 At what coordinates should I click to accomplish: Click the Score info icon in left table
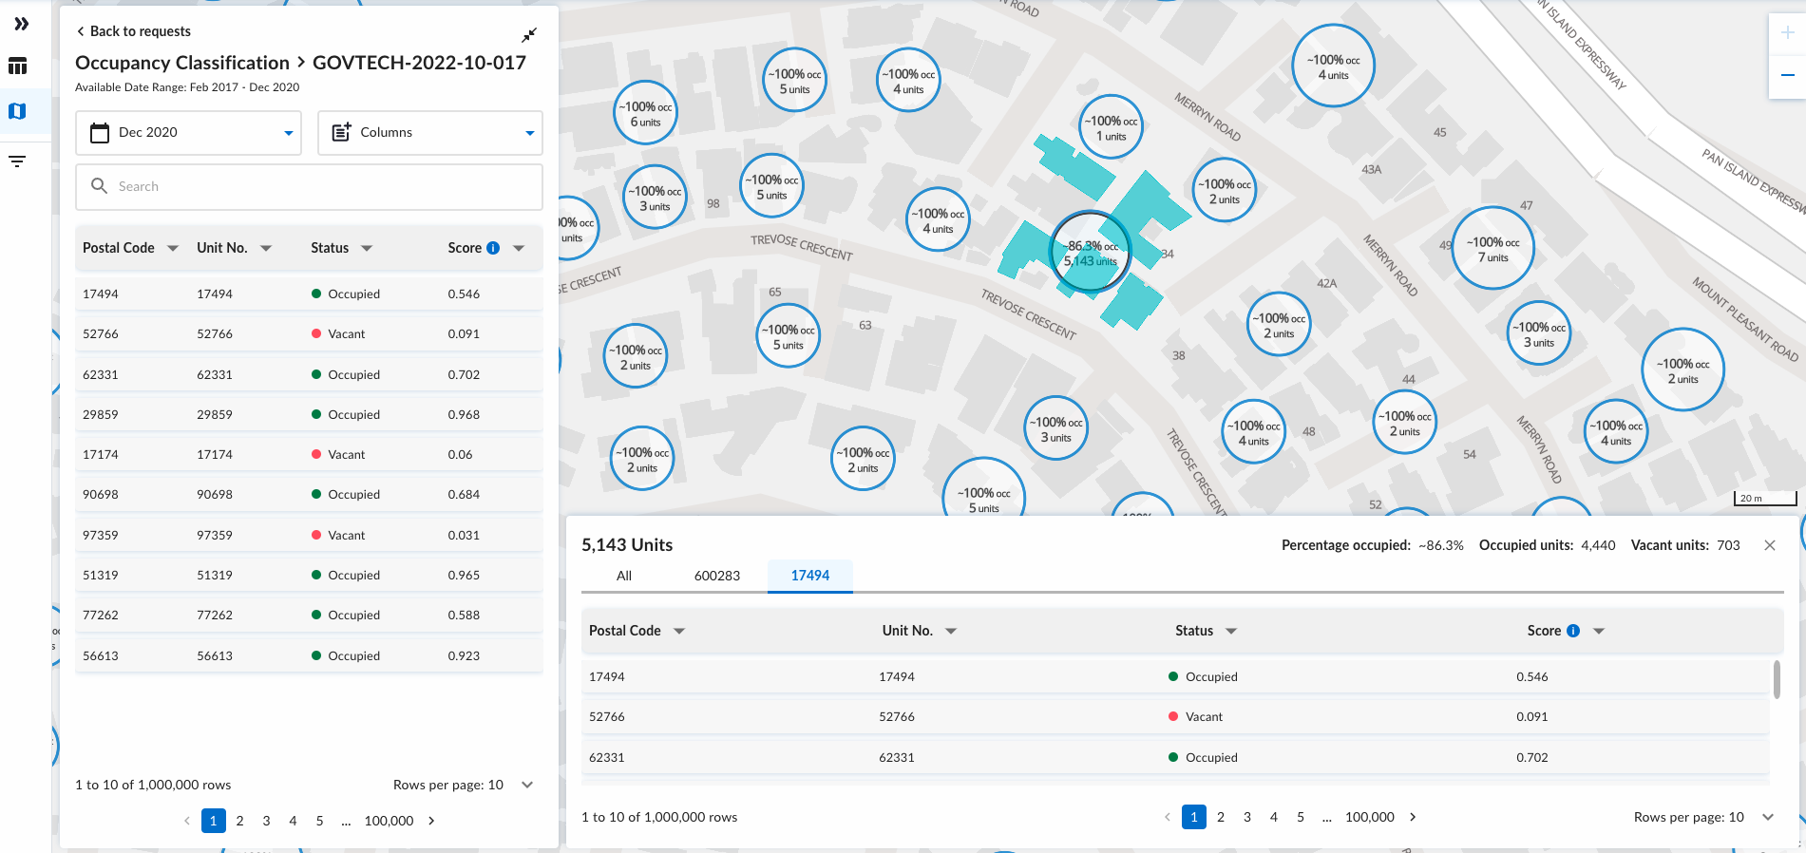point(493,248)
